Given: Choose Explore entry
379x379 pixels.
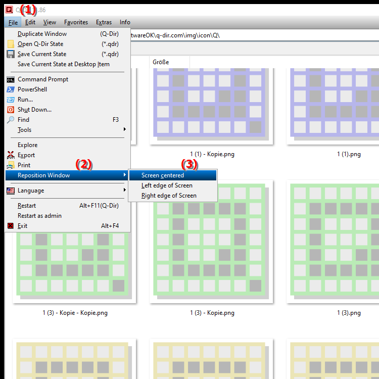Looking at the screenshot, I should click(67, 145).
